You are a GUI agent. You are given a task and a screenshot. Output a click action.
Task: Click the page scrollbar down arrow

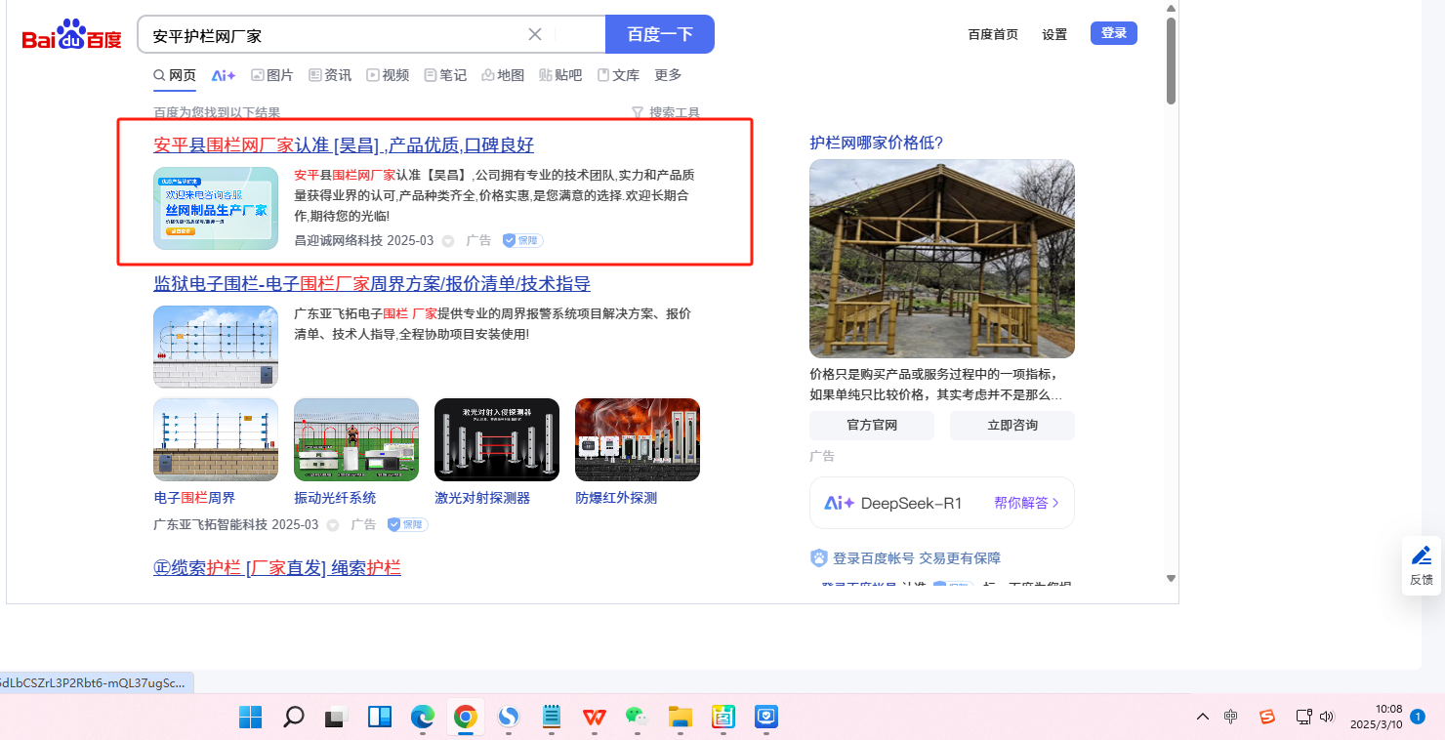click(1171, 579)
